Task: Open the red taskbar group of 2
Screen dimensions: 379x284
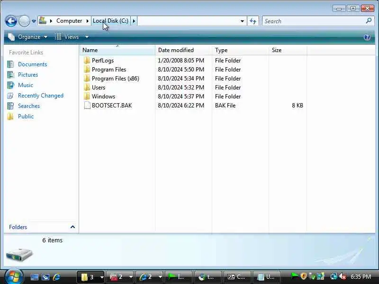Action: coord(120,277)
